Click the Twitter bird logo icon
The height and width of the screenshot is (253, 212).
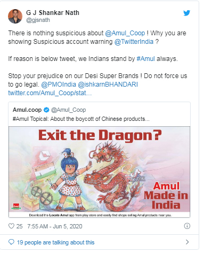click(187, 13)
